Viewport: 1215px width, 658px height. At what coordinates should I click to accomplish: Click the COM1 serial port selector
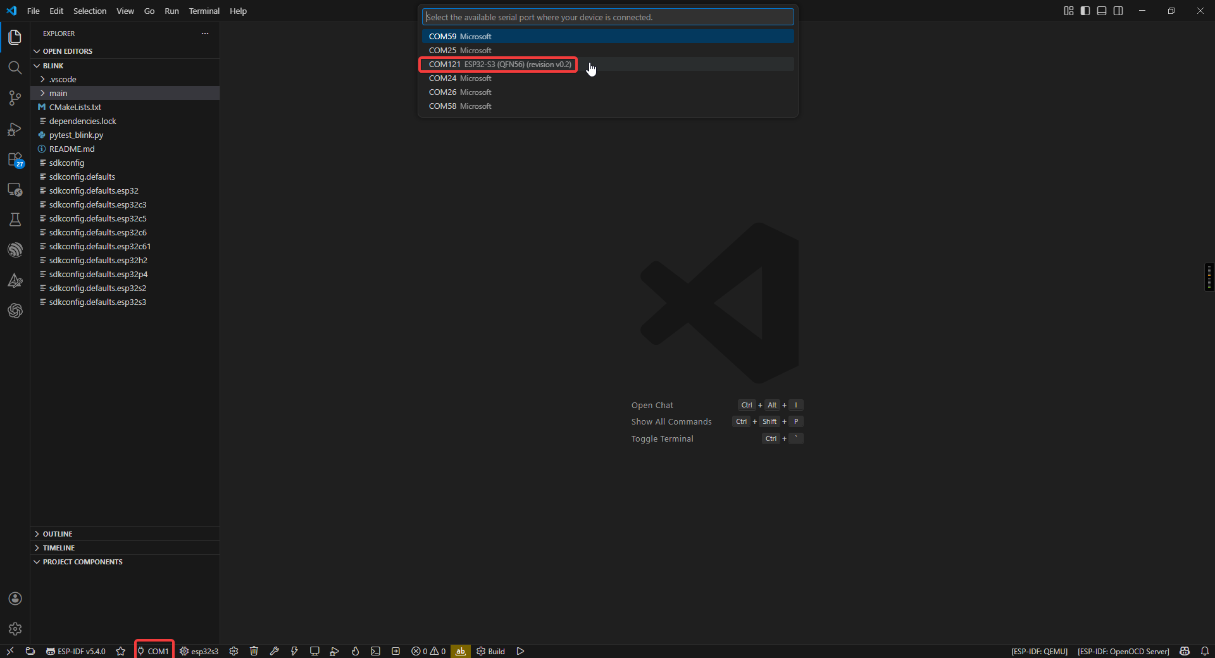[154, 651]
